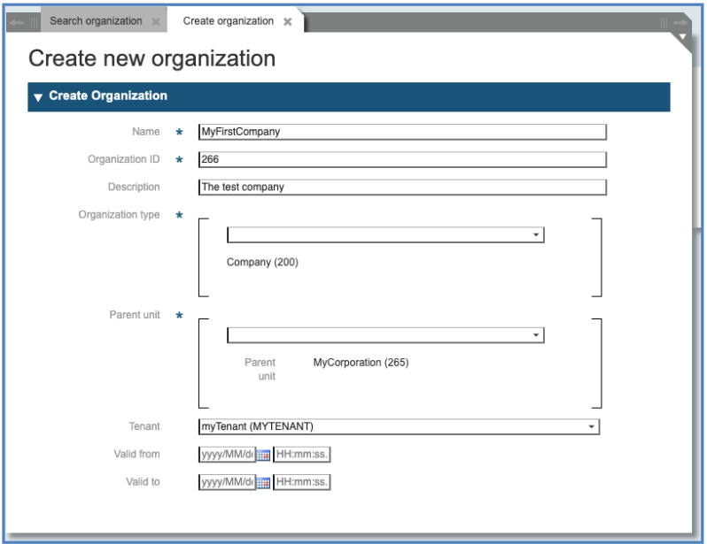Screen dimensions: 707x544
Task: Click the left tab scroll arrow
Action: coord(17,22)
